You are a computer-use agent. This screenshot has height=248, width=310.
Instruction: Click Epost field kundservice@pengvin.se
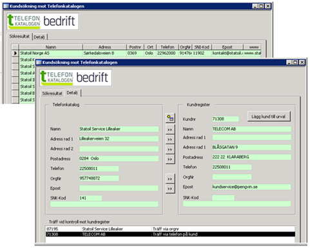tap(251, 187)
